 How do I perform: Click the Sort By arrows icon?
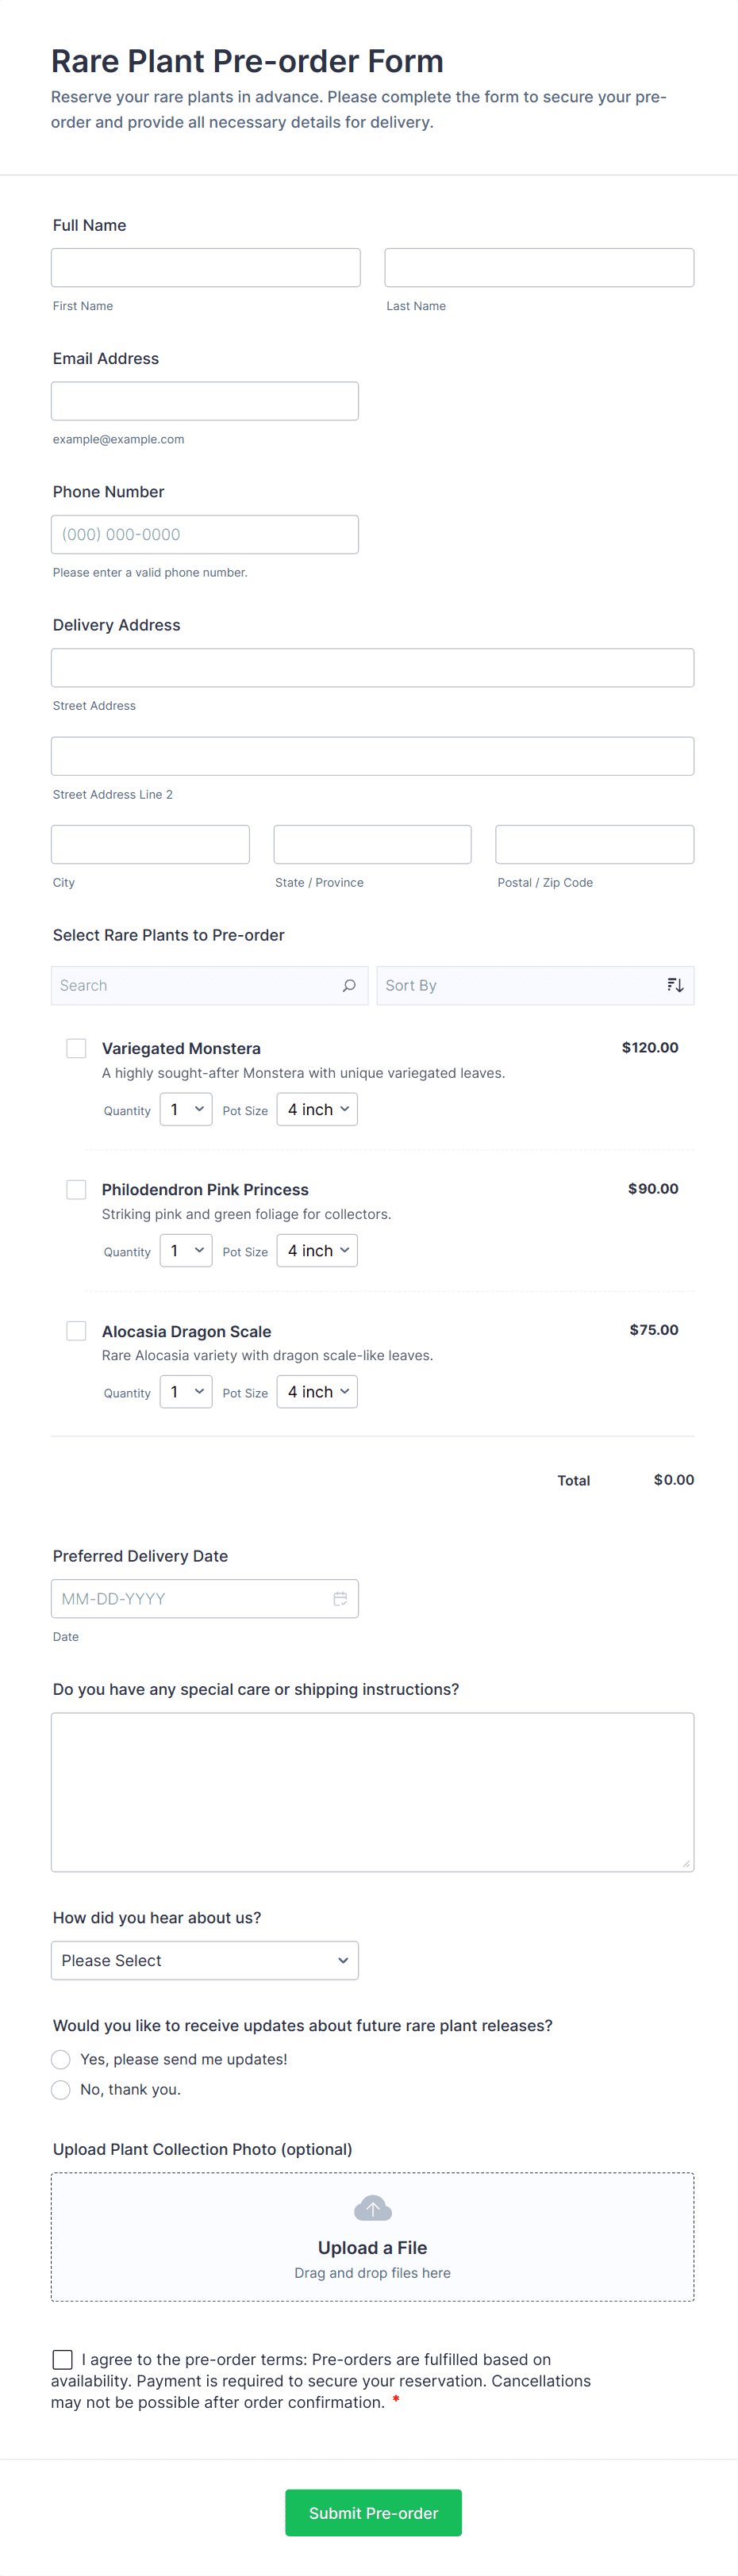pos(675,985)
